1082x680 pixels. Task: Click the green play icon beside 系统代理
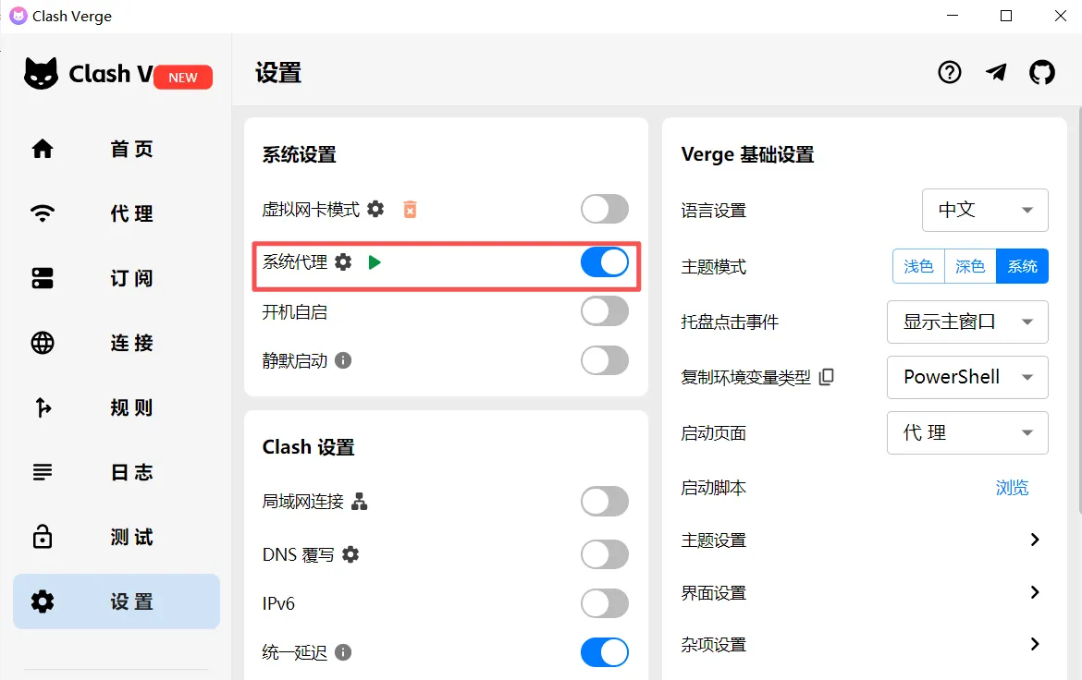pyautogui.click(x=375, y=261)
